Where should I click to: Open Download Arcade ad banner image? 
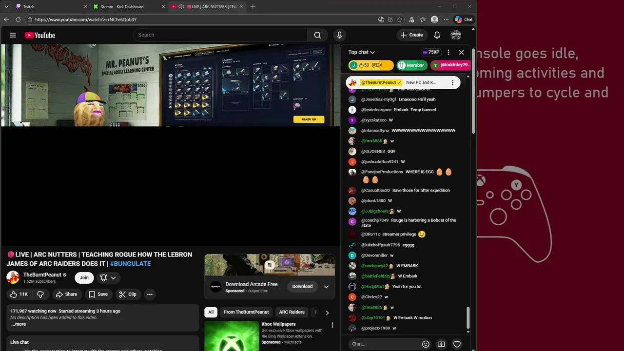[x=270, y=265]
